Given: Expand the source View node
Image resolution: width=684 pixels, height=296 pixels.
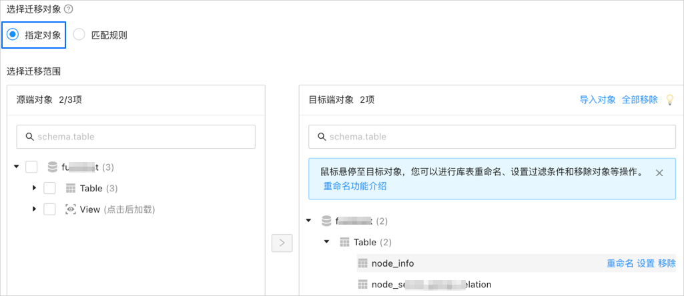Looking at the screenshot, I should [x=34, y=209].
